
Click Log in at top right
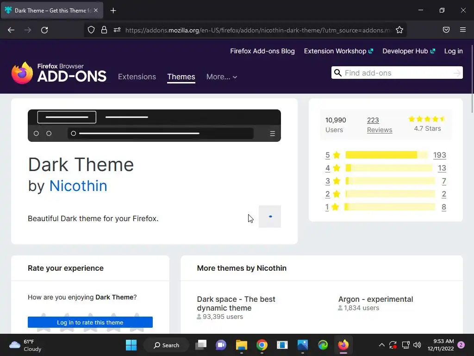454,51
